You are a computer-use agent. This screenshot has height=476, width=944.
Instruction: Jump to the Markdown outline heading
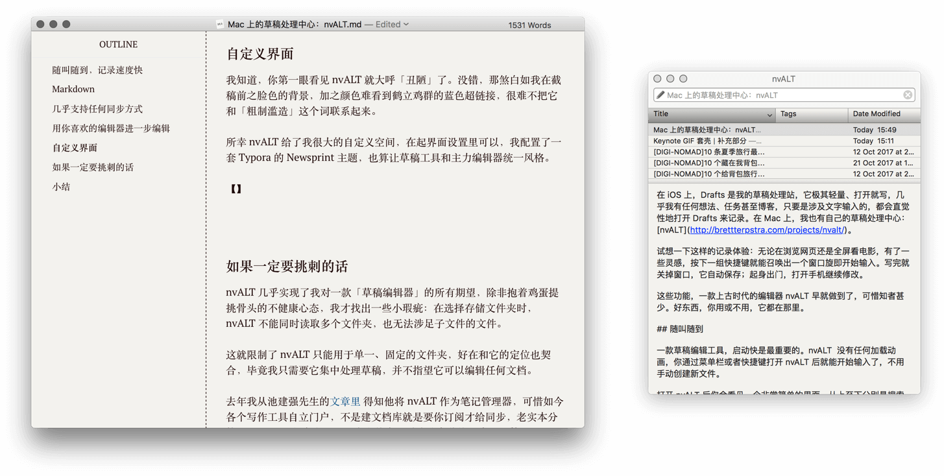(73, 89)
